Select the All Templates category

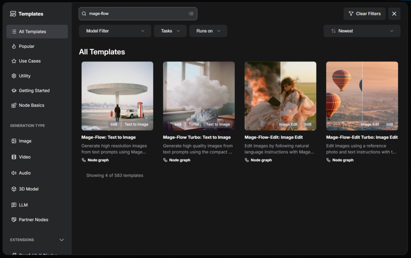click(x=37, y=32)
